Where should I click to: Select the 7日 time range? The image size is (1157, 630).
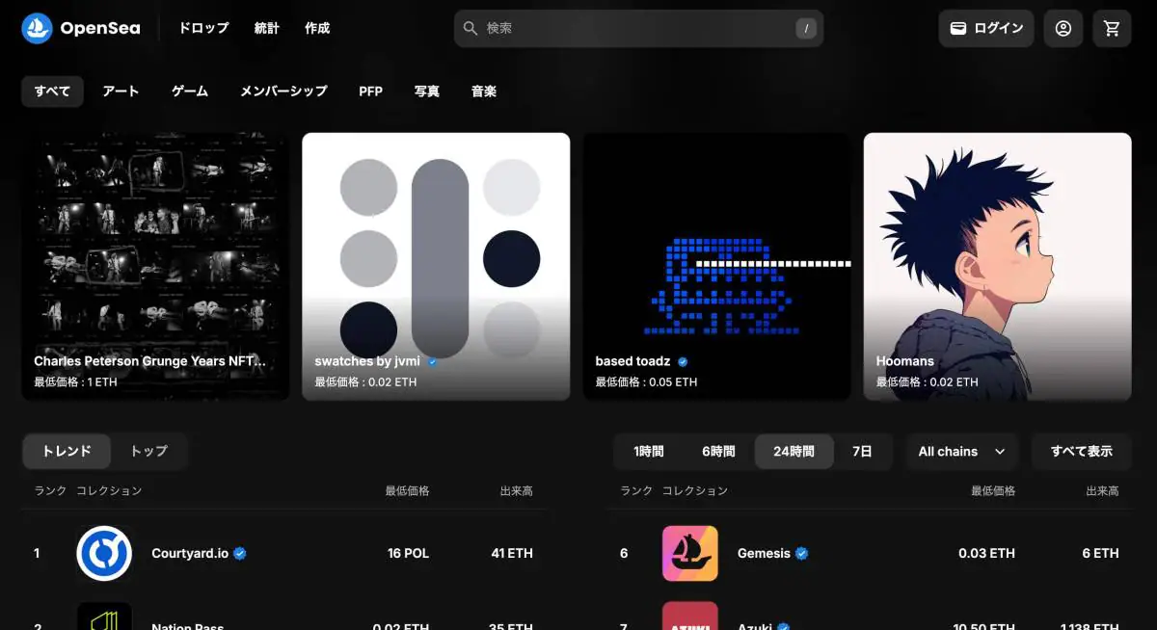coord(862,451)
